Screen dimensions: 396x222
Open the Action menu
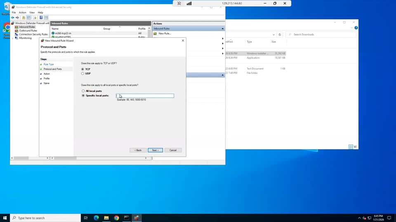pyautogui.click(x=22, y=12)
